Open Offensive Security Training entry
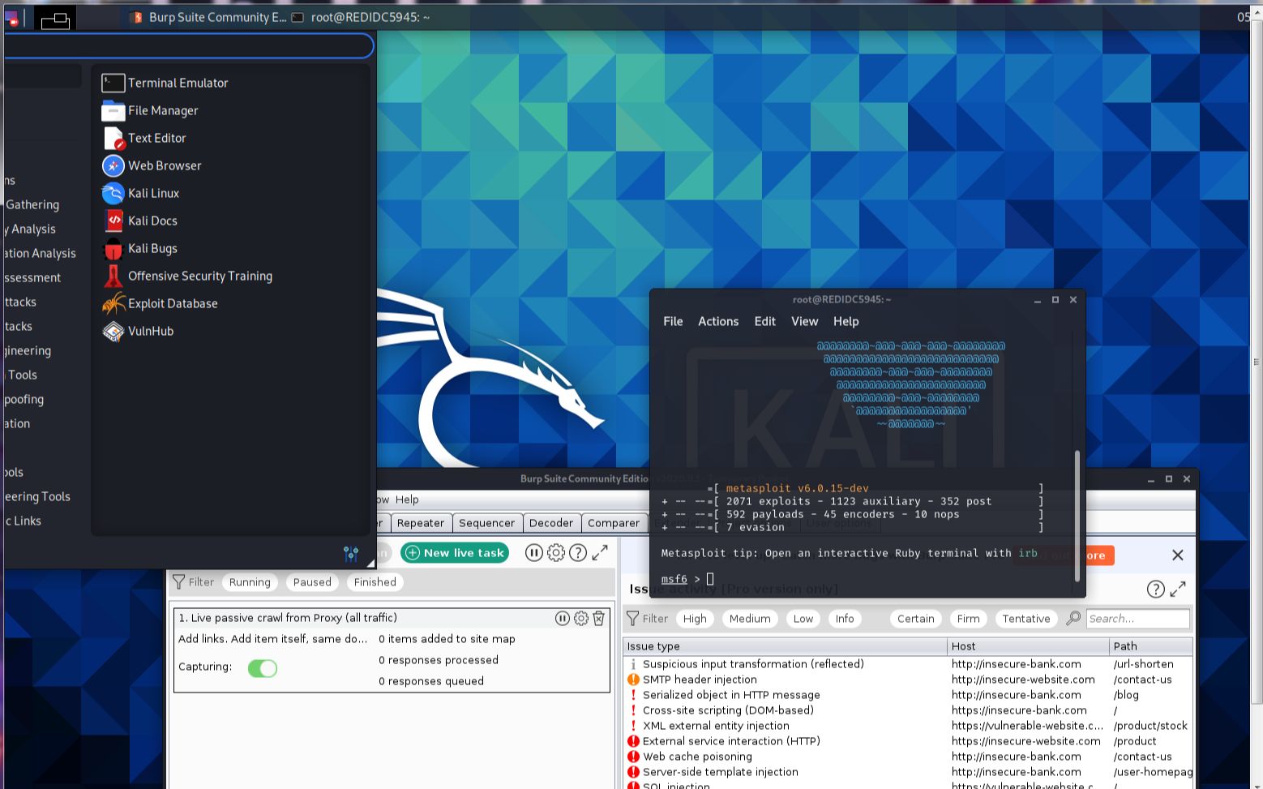The width and height of the screenshot is (1263, 789). click(x=187, y=276)
